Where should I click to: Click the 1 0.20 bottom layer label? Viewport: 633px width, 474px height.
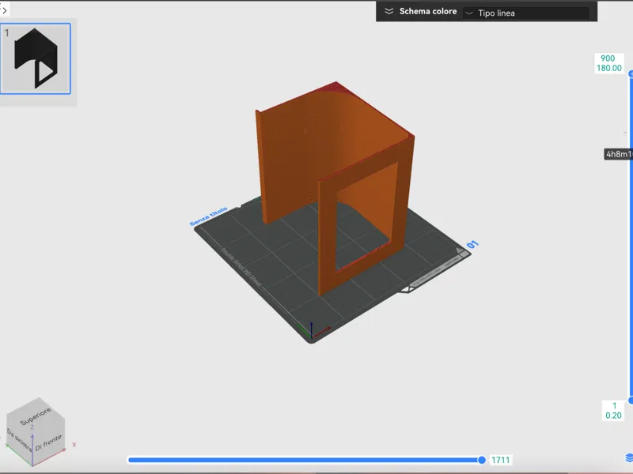614,410
